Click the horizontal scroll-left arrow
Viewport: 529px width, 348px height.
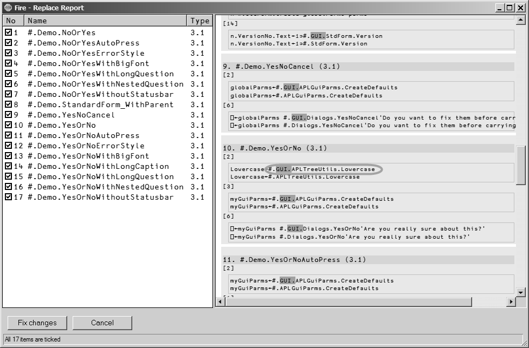[220, 302]
